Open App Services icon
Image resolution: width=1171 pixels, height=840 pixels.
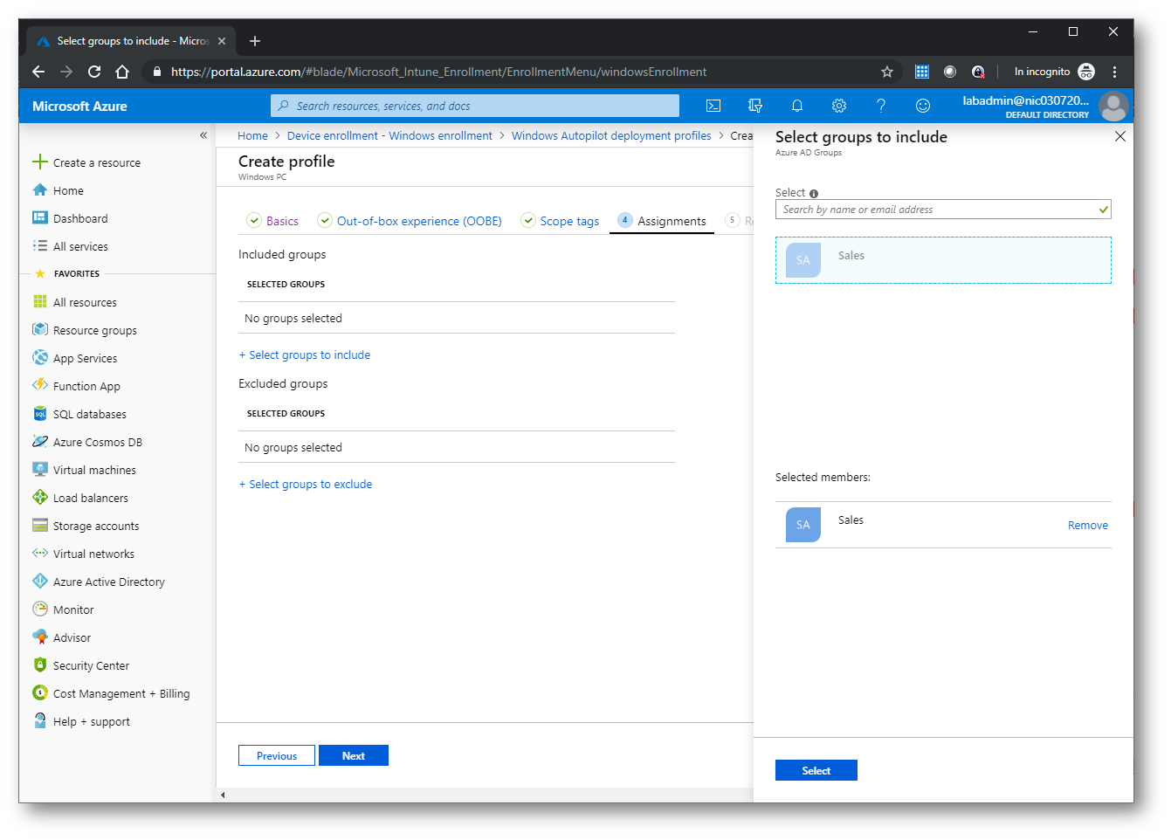pos(40,357)
